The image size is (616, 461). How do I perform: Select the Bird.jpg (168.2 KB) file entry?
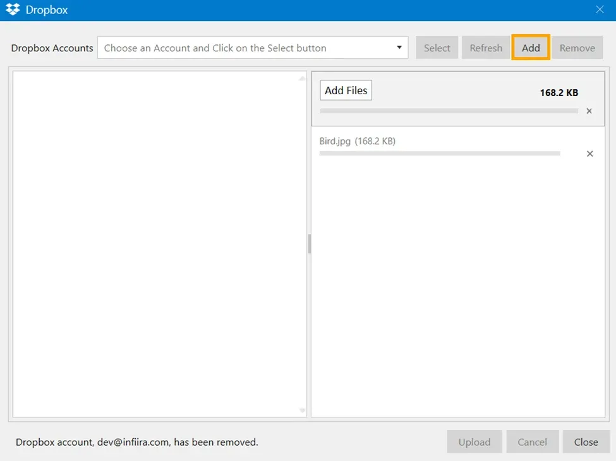(357, 141)
